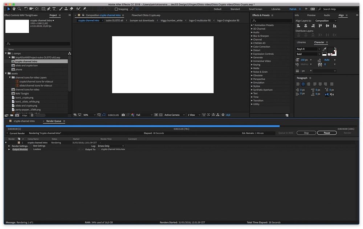
Task: Click the snapshot camera icon in viewer
Action: 123,115
